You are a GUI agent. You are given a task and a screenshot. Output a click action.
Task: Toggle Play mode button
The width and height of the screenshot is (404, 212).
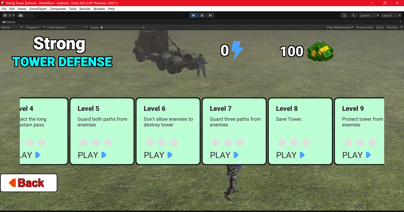194,15
